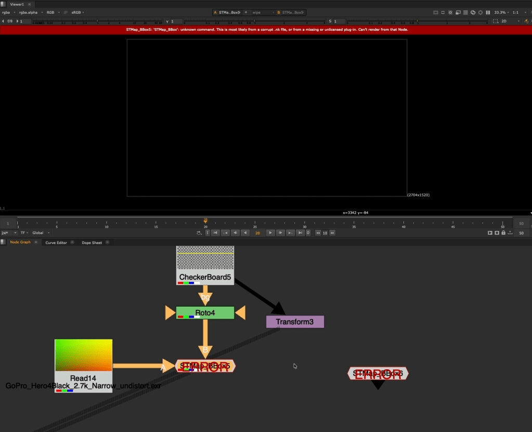The image size is (532, 432).
Task: Click the in-point I button
Action: point(207,233)
